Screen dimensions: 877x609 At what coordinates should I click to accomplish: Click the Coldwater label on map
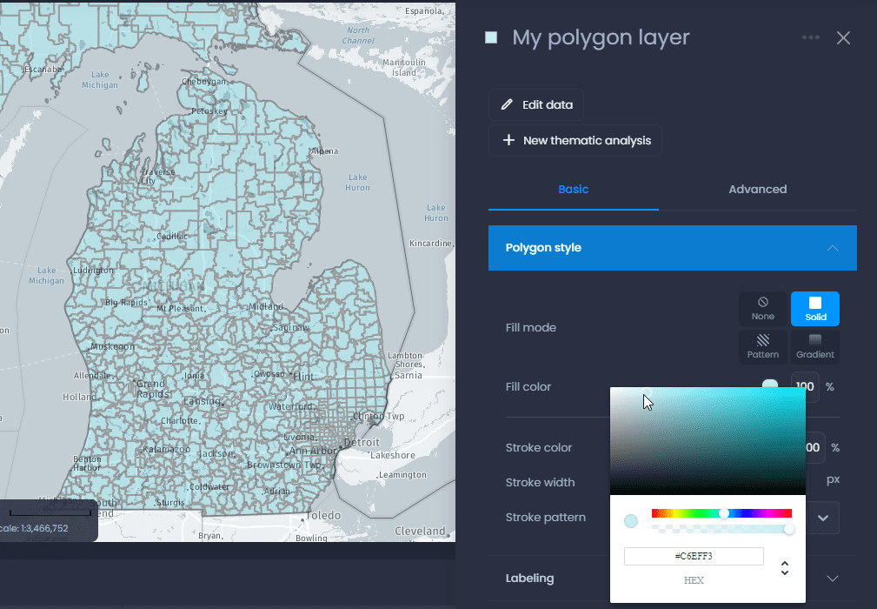pos(209,486)
